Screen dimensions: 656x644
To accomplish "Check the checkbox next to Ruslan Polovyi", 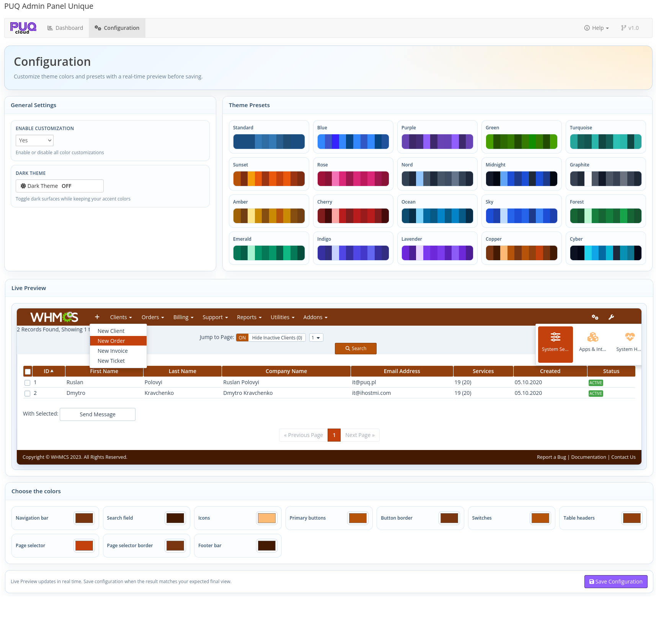I will click(x=27, y=383).
